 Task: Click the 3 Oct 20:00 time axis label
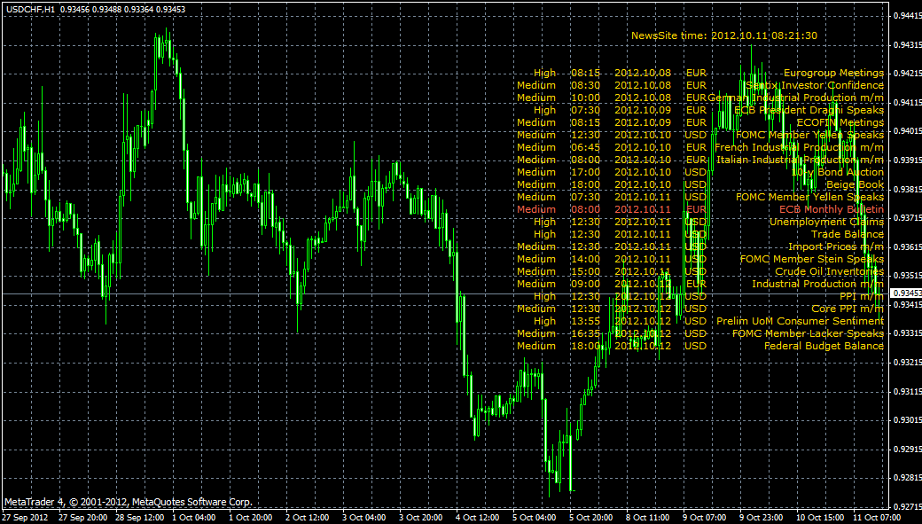(420, 518)
